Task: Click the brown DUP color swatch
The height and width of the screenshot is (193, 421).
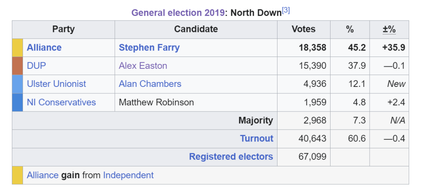Action: 17,66
